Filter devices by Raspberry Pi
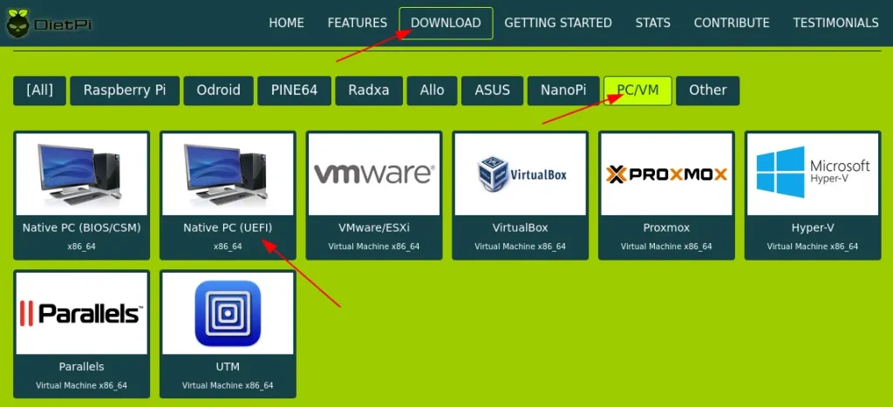The image size is (893, 407). 124,90
